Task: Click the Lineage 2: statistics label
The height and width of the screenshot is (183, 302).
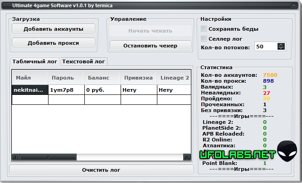Action: pyautogui.click(x=218, y=122)
